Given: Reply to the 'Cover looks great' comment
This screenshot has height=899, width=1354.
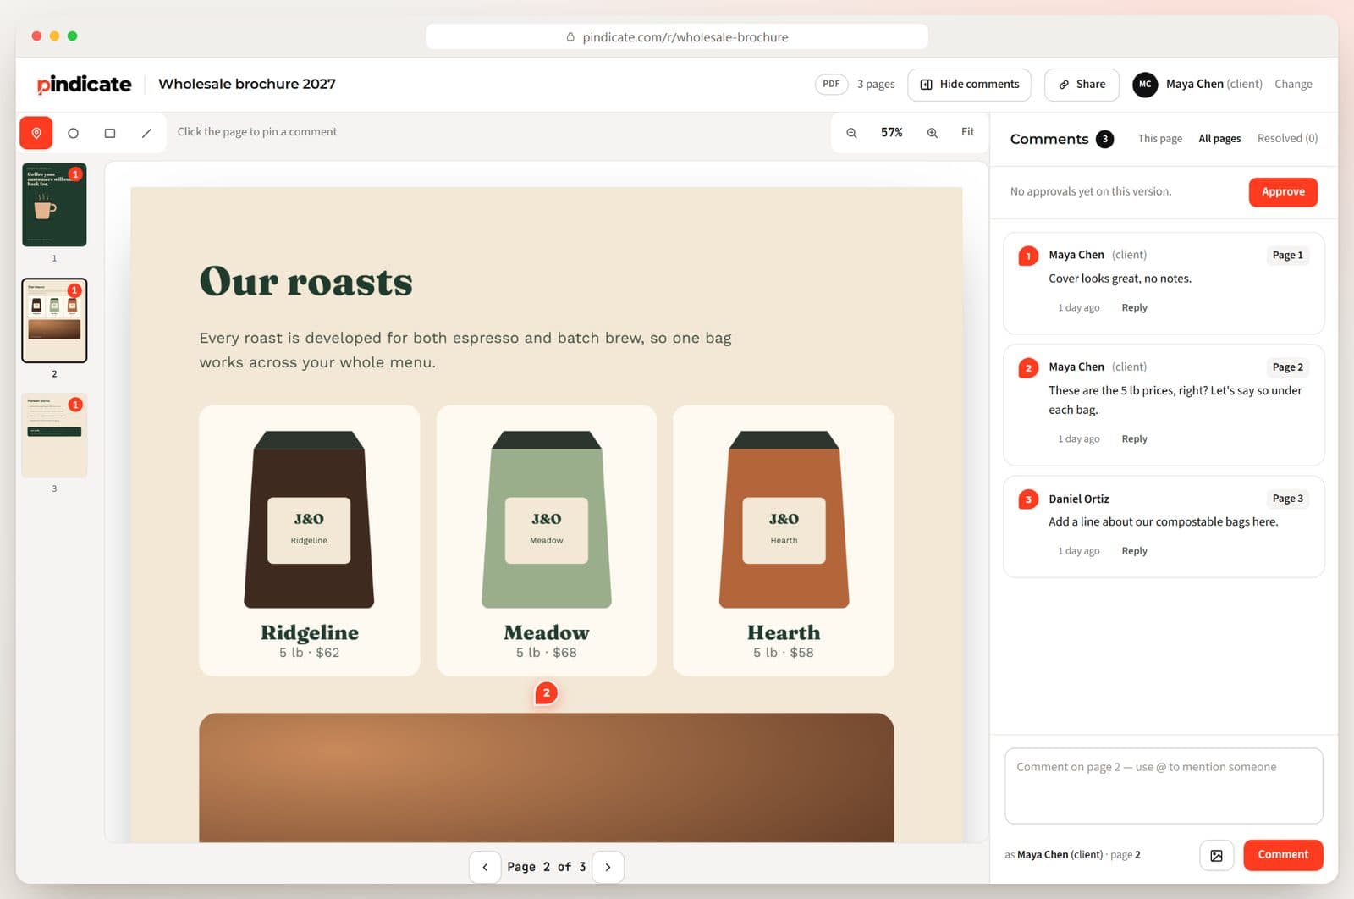Looking at the screenshot, I should point(1134,308).
